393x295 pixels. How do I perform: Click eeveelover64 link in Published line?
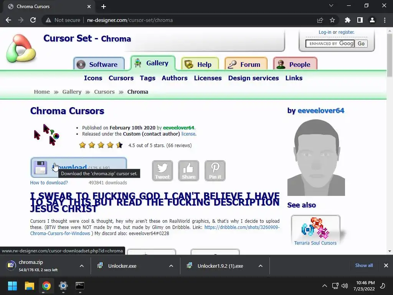(178, 128)
